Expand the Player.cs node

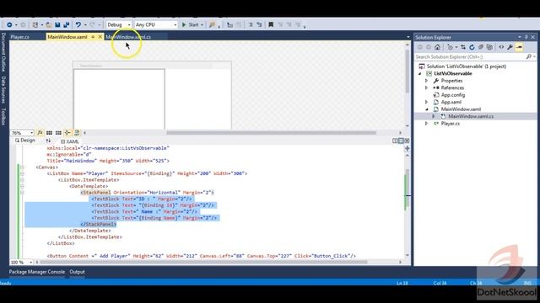click(x=426, y=124)
